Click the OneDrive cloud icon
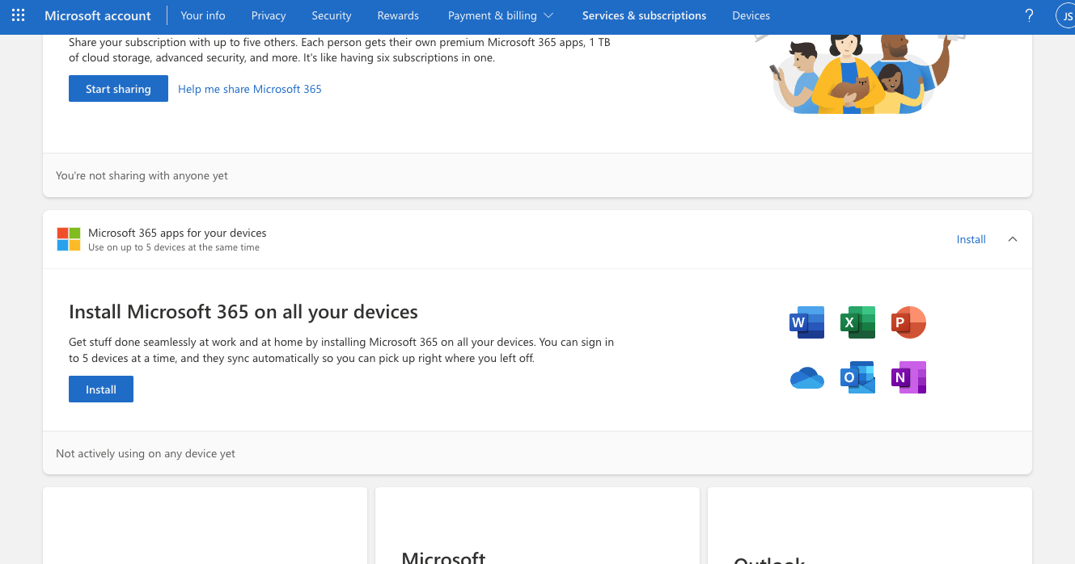This screenshot has width=1075, height=564. (806, 377)
